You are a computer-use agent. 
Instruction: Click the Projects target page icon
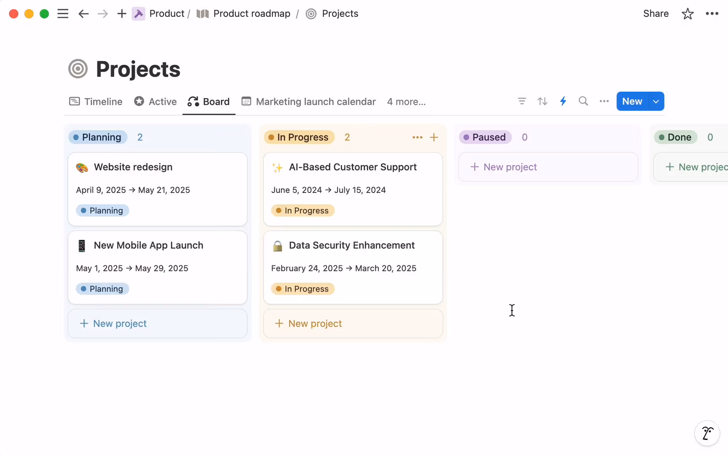pos(311,13)
